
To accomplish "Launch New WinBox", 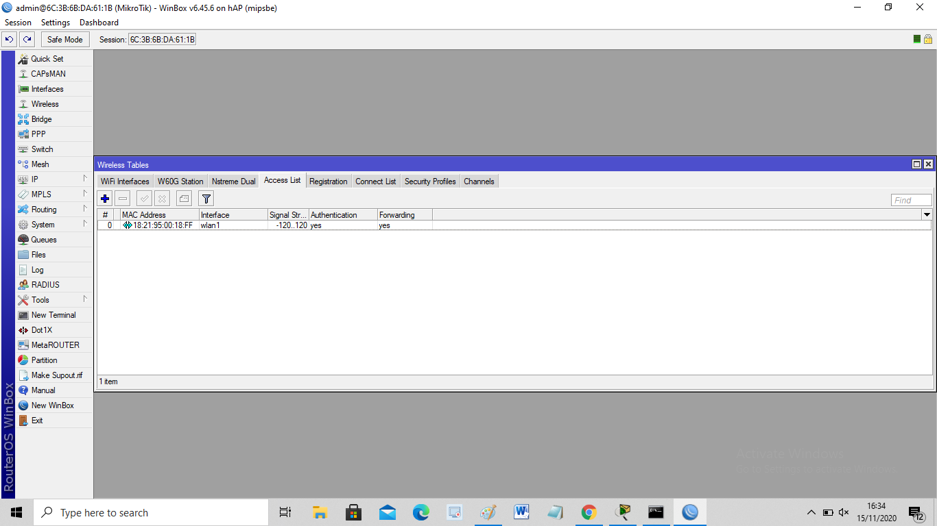I will point(54,405).
